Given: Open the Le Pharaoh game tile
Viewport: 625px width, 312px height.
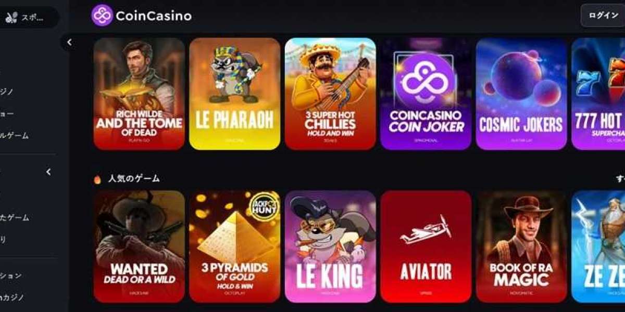Looking at the screenshot, I should tap(234, 94).
